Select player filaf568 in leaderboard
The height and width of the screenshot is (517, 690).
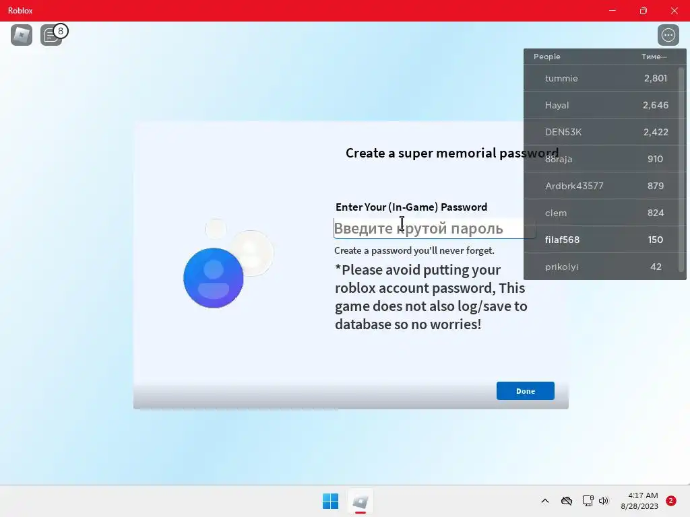[601, 240]
